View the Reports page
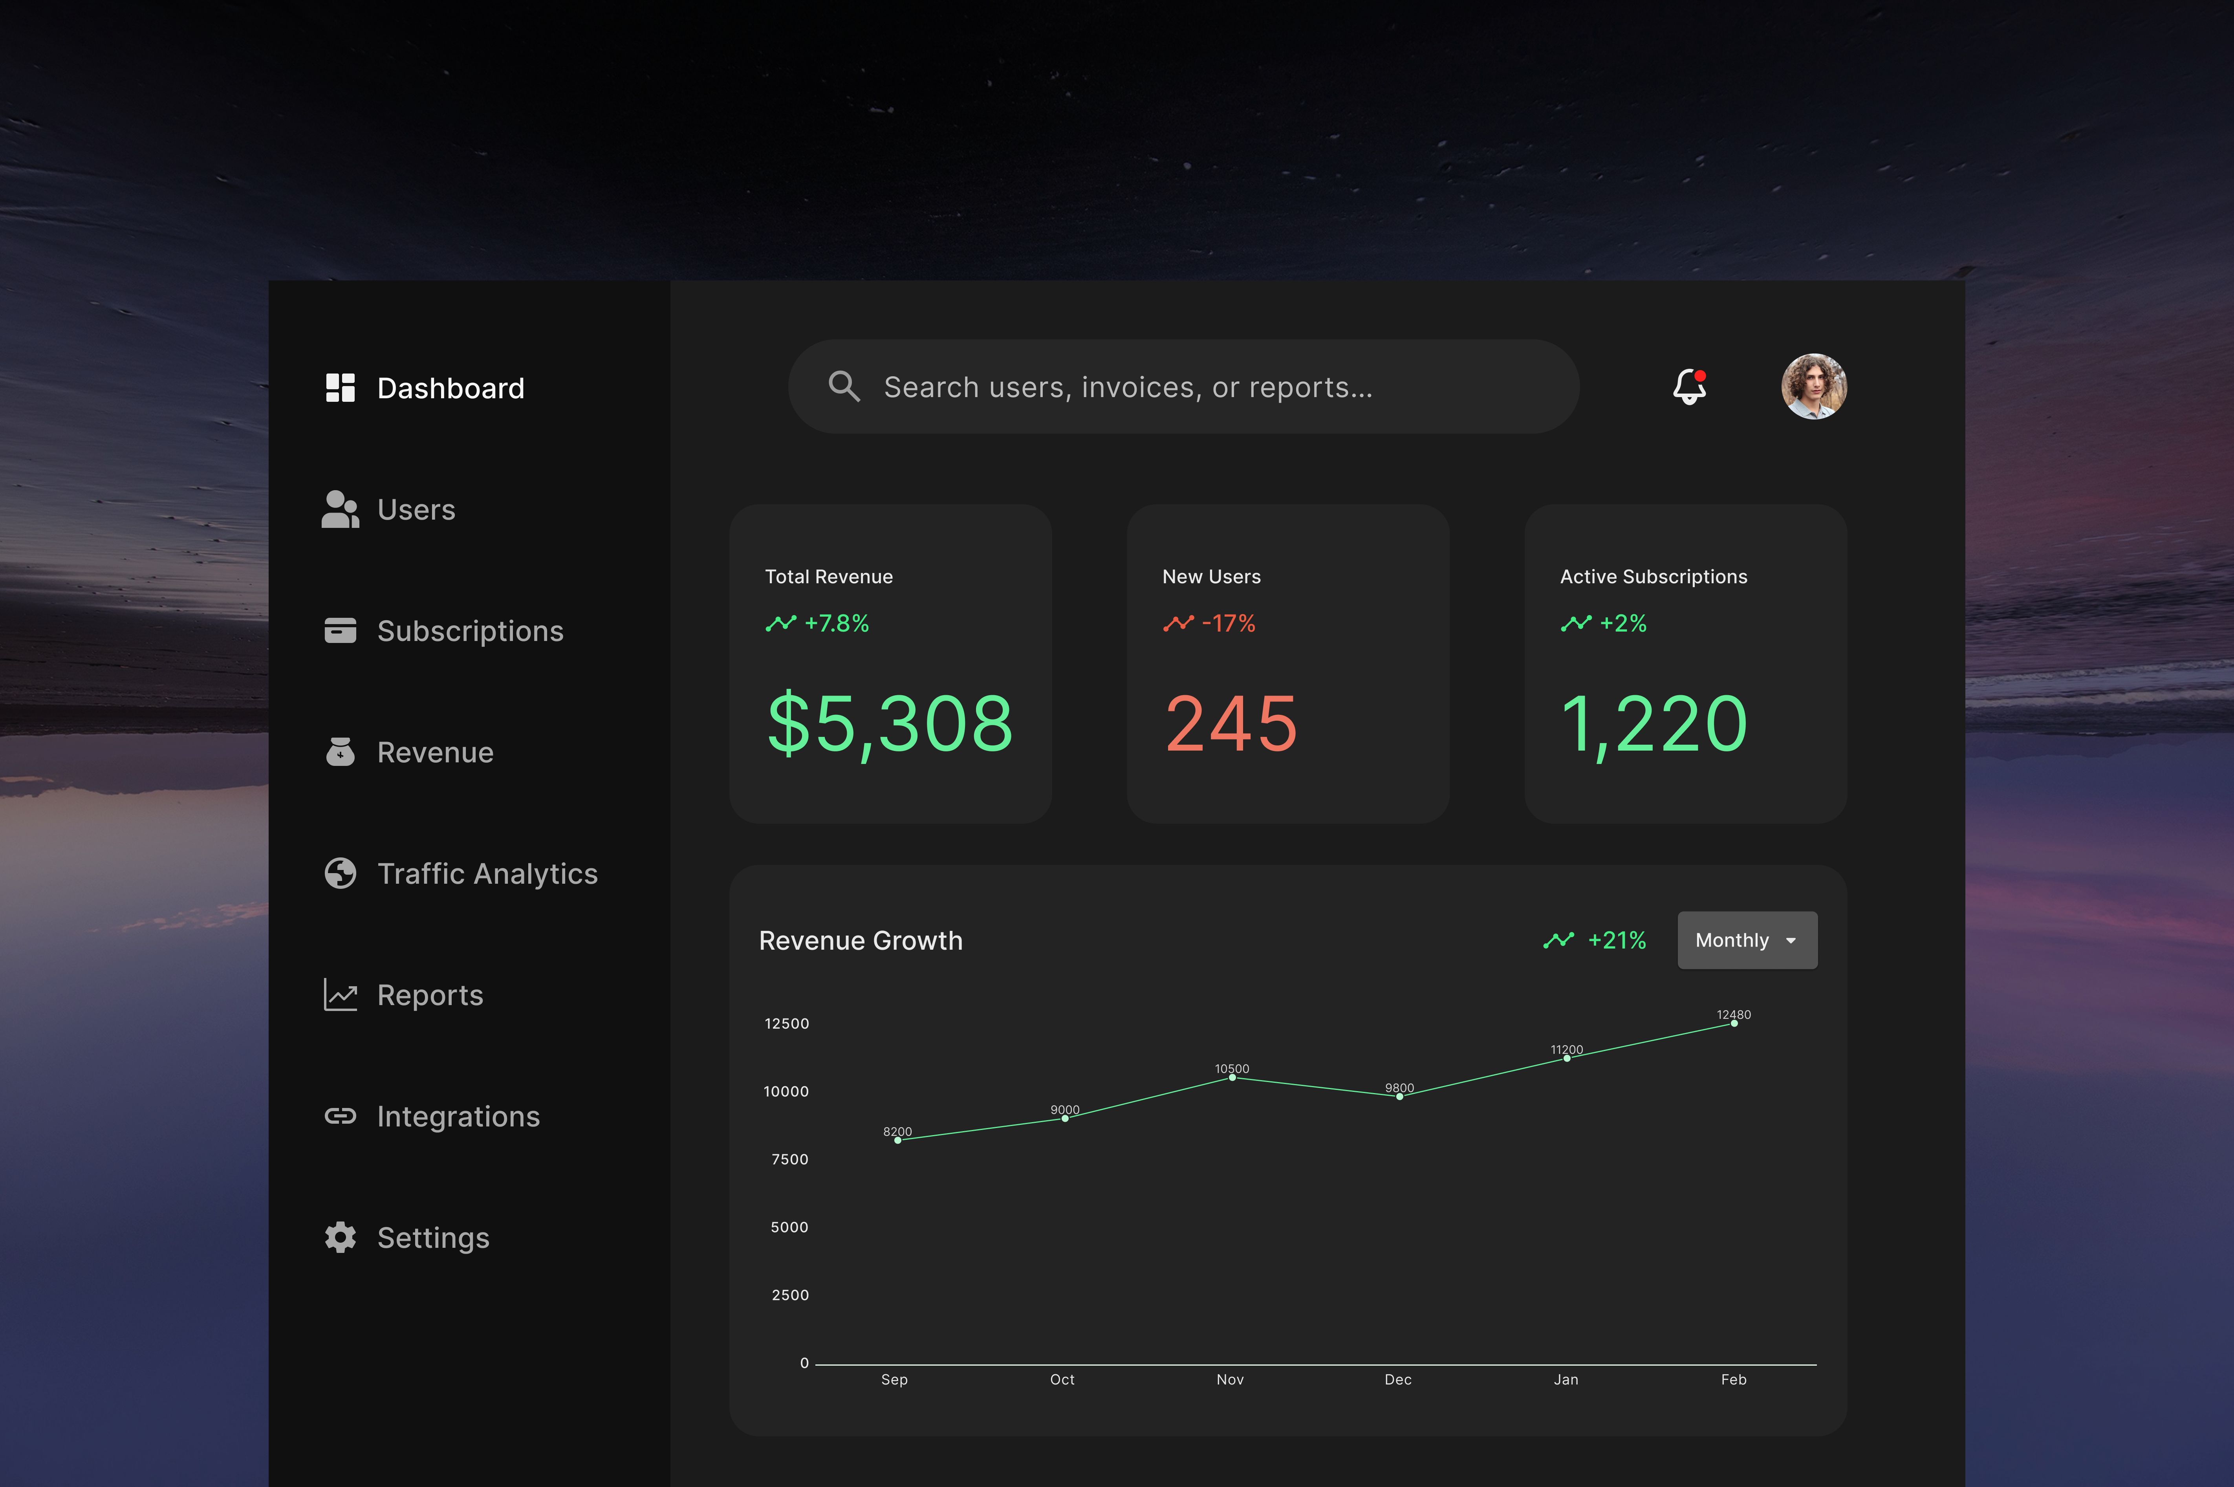This screenshot has width=2234, height=1487. [x=403, y=995]
